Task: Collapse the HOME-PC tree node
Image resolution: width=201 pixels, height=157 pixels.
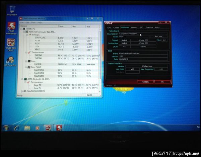Action: tap(21, 29)
